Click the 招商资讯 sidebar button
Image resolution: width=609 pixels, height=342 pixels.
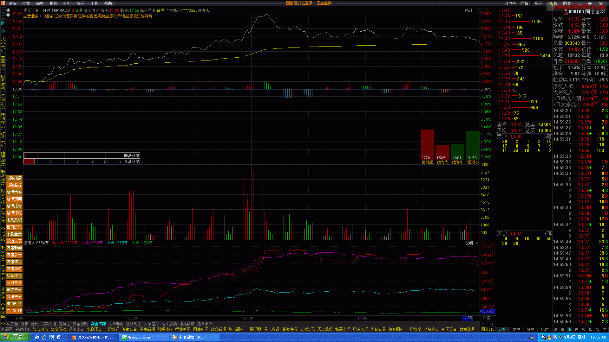[14, 227]
